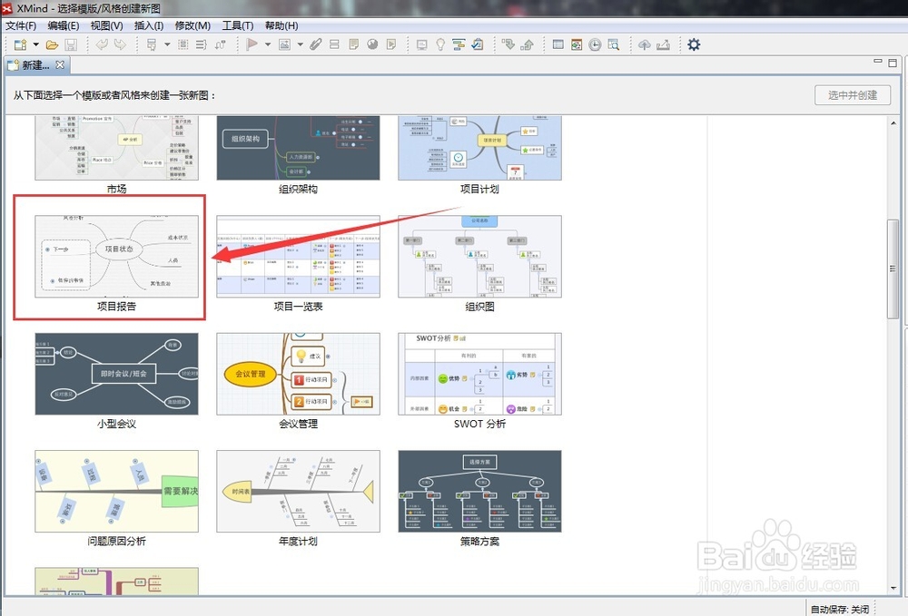
Task: Open the New map dropdown arrow
Action: coord(36,44)
